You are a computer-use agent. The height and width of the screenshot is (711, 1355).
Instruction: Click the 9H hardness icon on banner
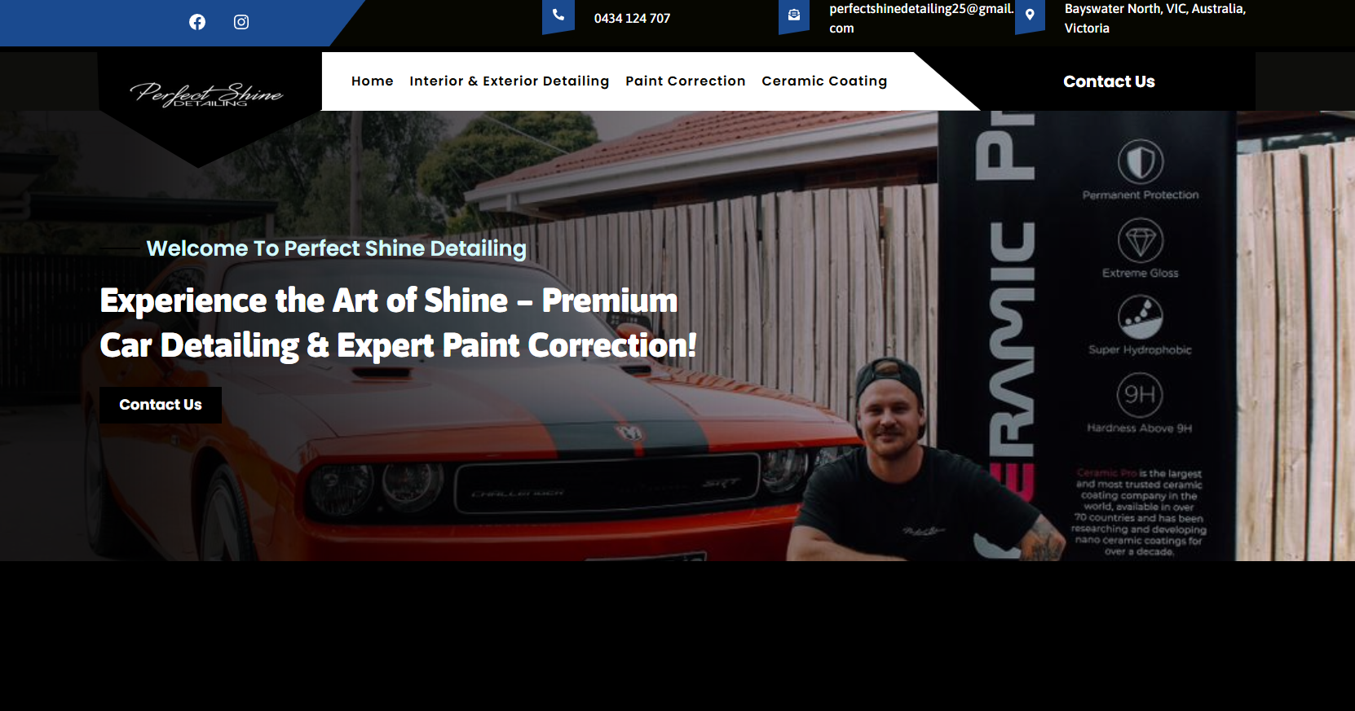pos(1140,395)
